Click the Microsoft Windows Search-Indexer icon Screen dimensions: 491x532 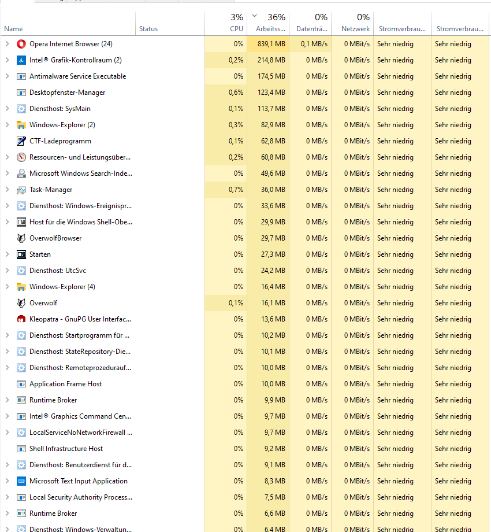click(x=21, y=173)
